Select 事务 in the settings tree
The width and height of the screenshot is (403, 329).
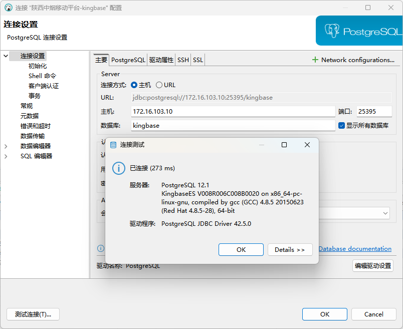point(35,96)
